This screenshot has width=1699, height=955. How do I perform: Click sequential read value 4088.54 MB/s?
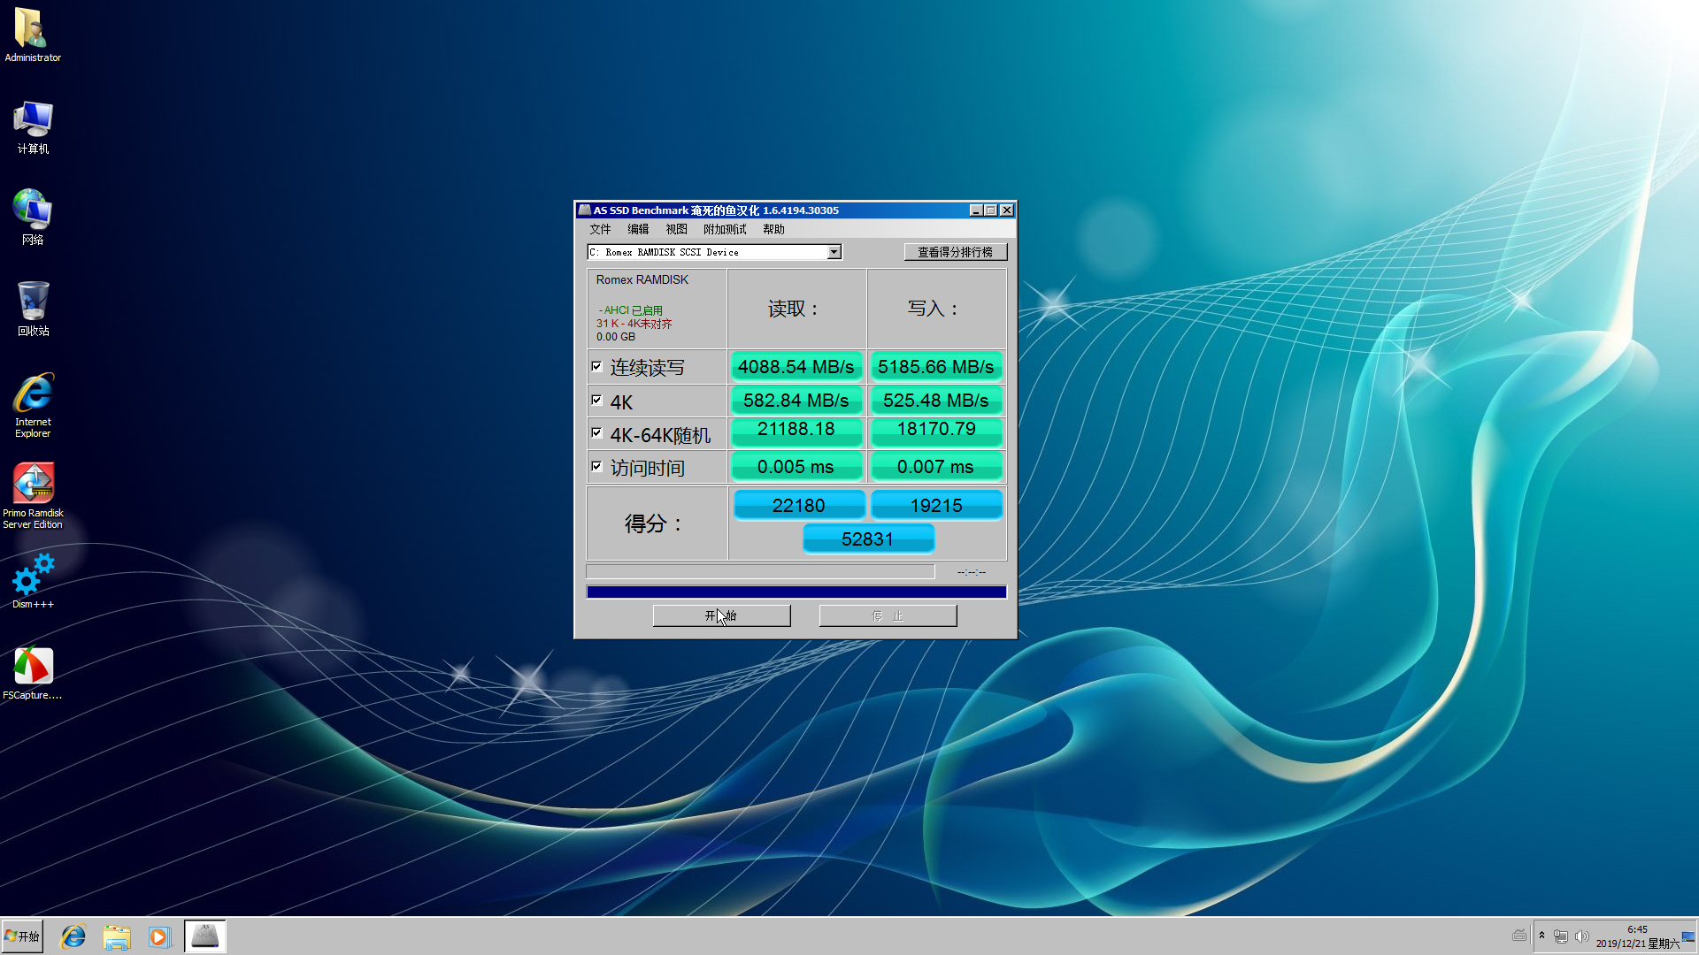pyautogui.click(x=796, y=367)
